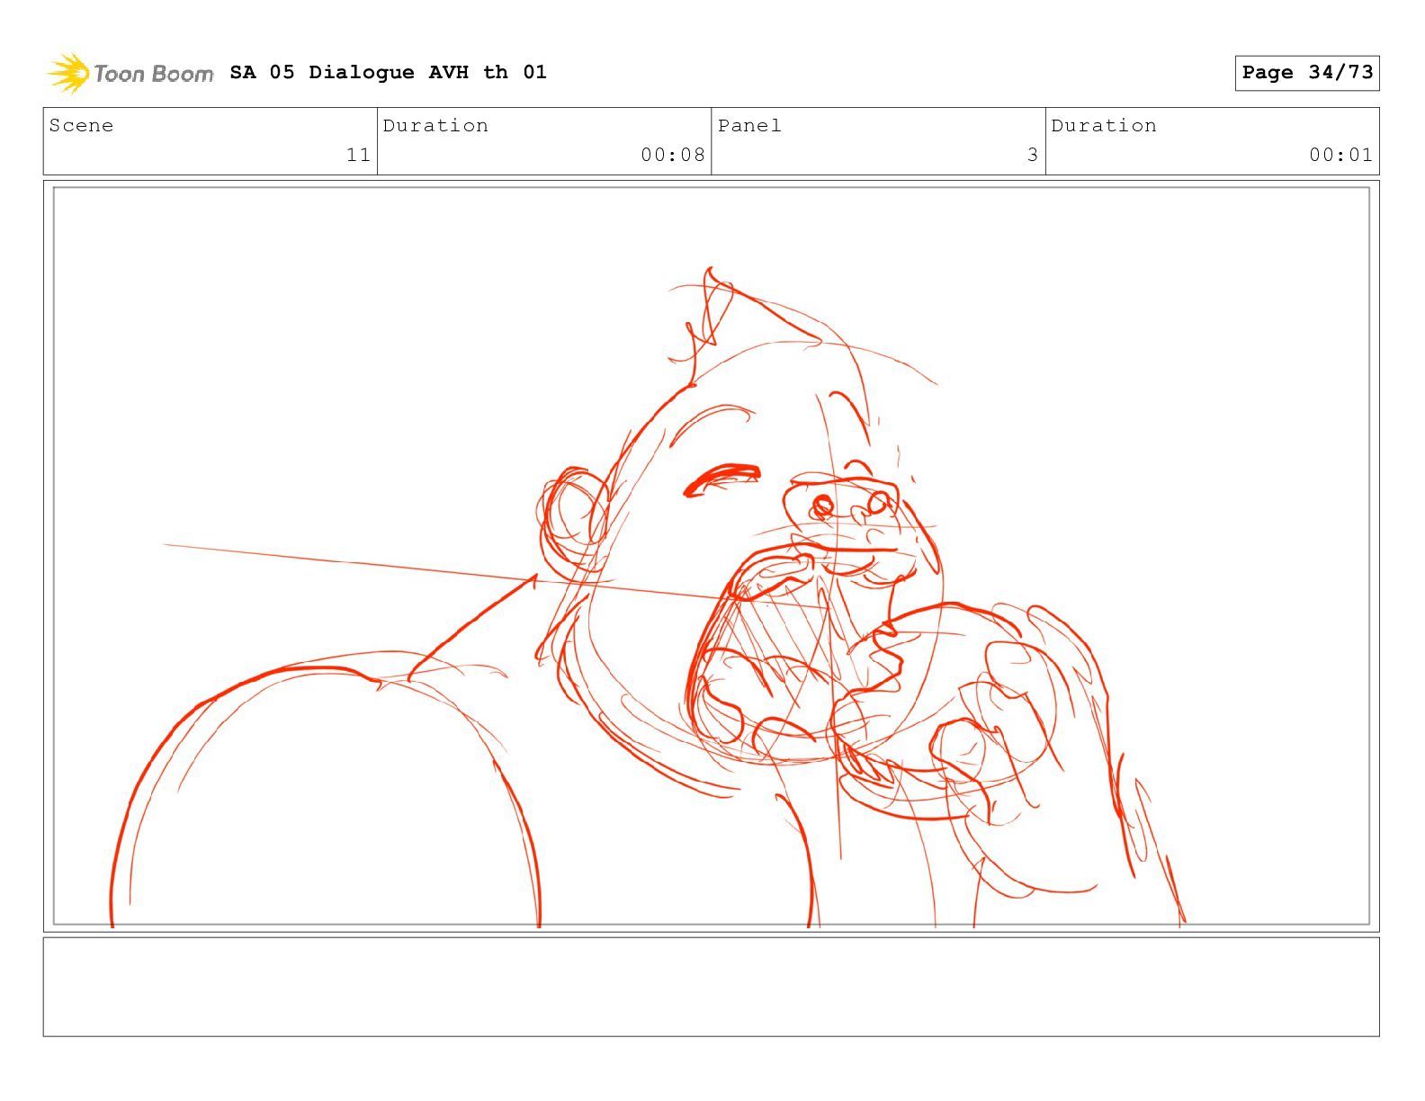The image size is (1425, 1101).
Task: Click the Toon Boom logo
Action: click(x=130, y=73)
